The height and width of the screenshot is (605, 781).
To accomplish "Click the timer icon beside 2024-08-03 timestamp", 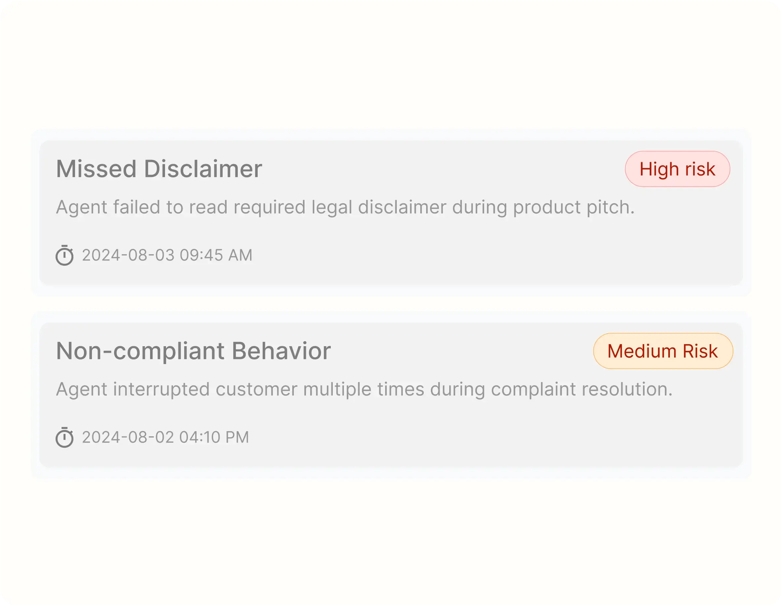I will 65,255.
